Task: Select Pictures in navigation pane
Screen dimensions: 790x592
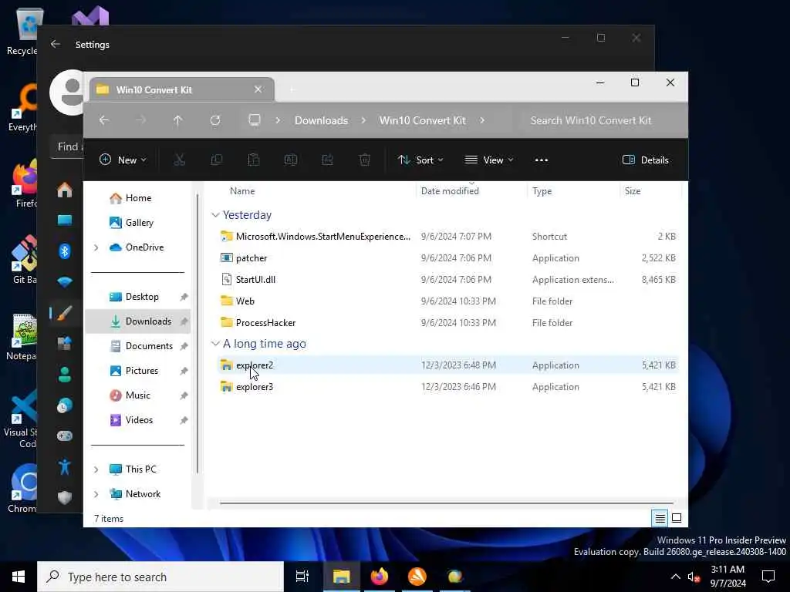Action: (x=139, y=371)
